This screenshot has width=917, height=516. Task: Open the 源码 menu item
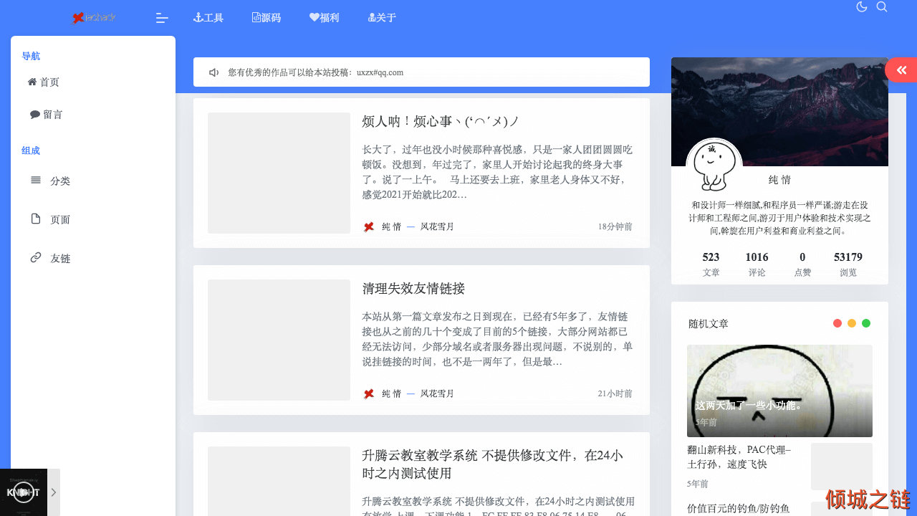[267, 18]
